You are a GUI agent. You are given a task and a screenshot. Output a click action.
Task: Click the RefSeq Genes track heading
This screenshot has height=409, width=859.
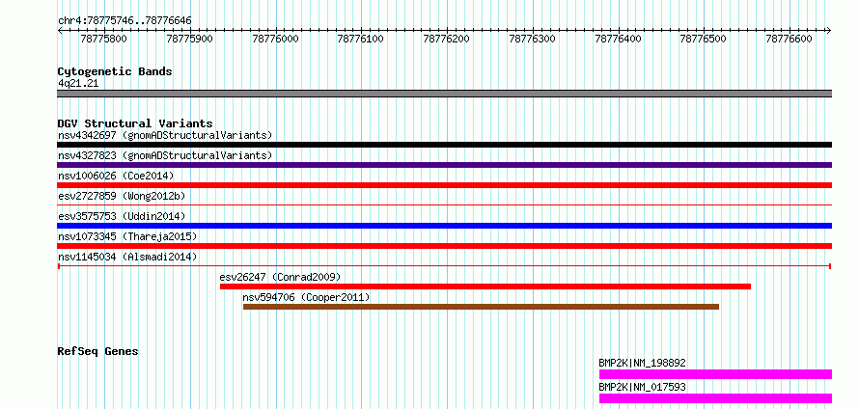[97, 351]
